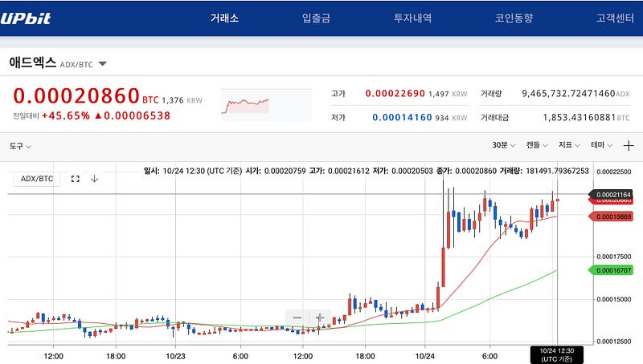Click the current price 0.00020860 BTC
The image size is (643, 364).
86,96
